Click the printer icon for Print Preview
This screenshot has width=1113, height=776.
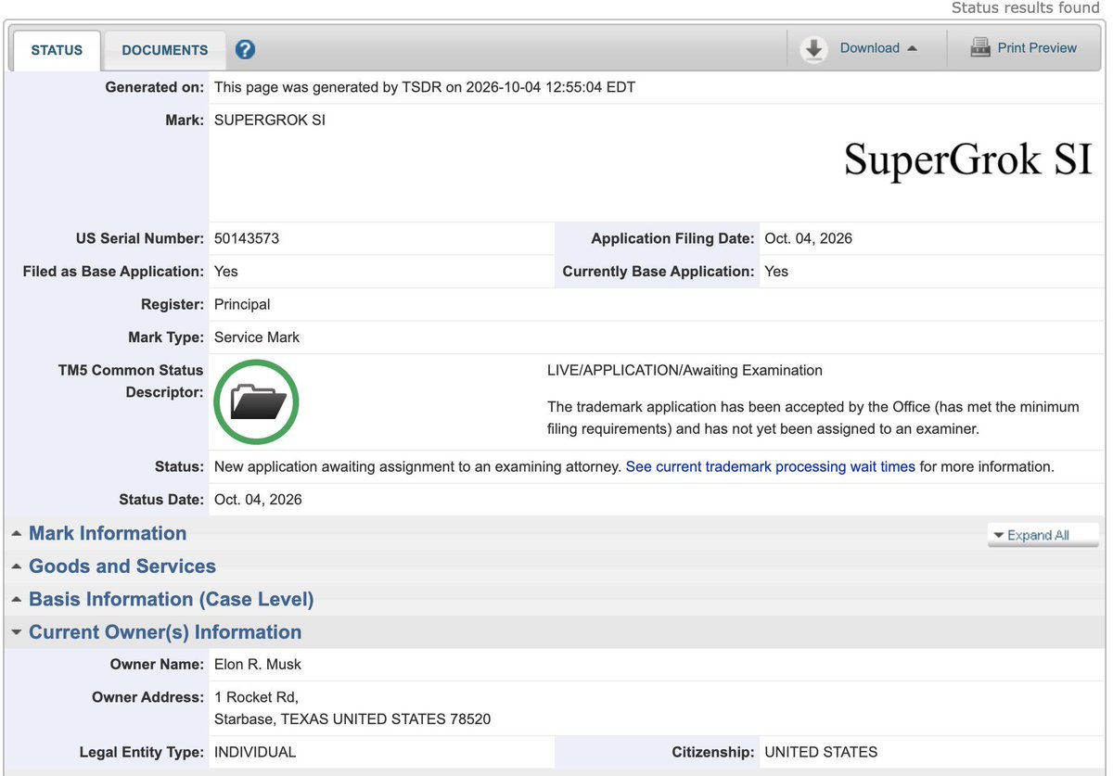click(x=980, y=48)
